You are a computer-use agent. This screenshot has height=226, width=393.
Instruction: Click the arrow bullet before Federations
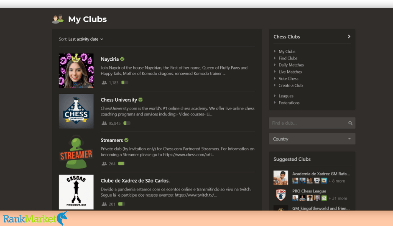click(x=275, y=103)
